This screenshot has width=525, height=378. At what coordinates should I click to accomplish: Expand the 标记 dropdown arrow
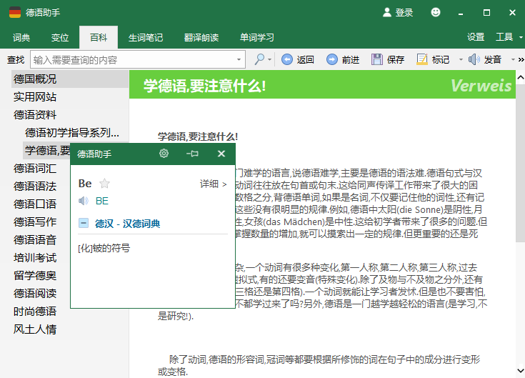(x=454, y=60)
